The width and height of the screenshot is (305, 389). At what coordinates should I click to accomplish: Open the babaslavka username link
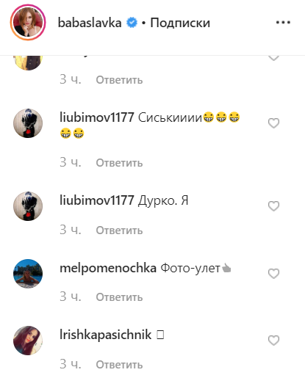click(90, 23)
